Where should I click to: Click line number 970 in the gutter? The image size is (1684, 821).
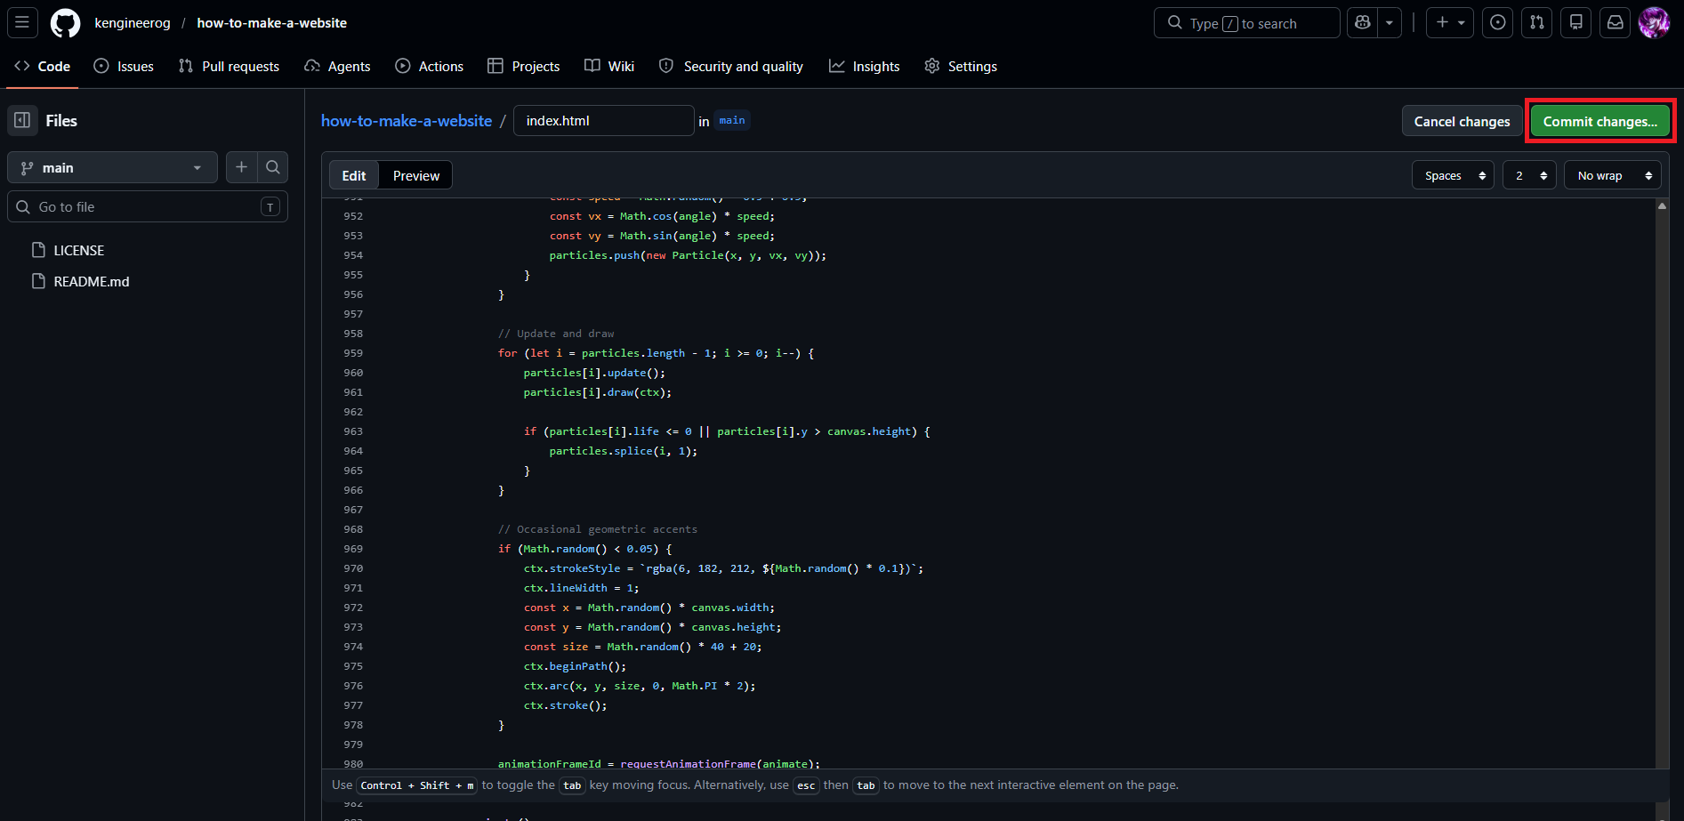(x=353, y=568)
